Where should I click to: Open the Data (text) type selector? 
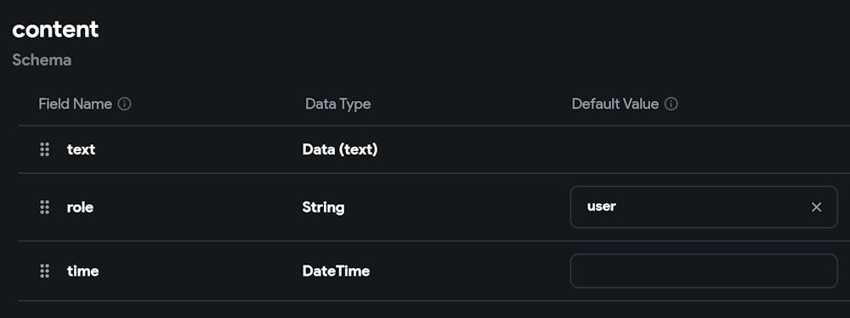tap(340, 150)
